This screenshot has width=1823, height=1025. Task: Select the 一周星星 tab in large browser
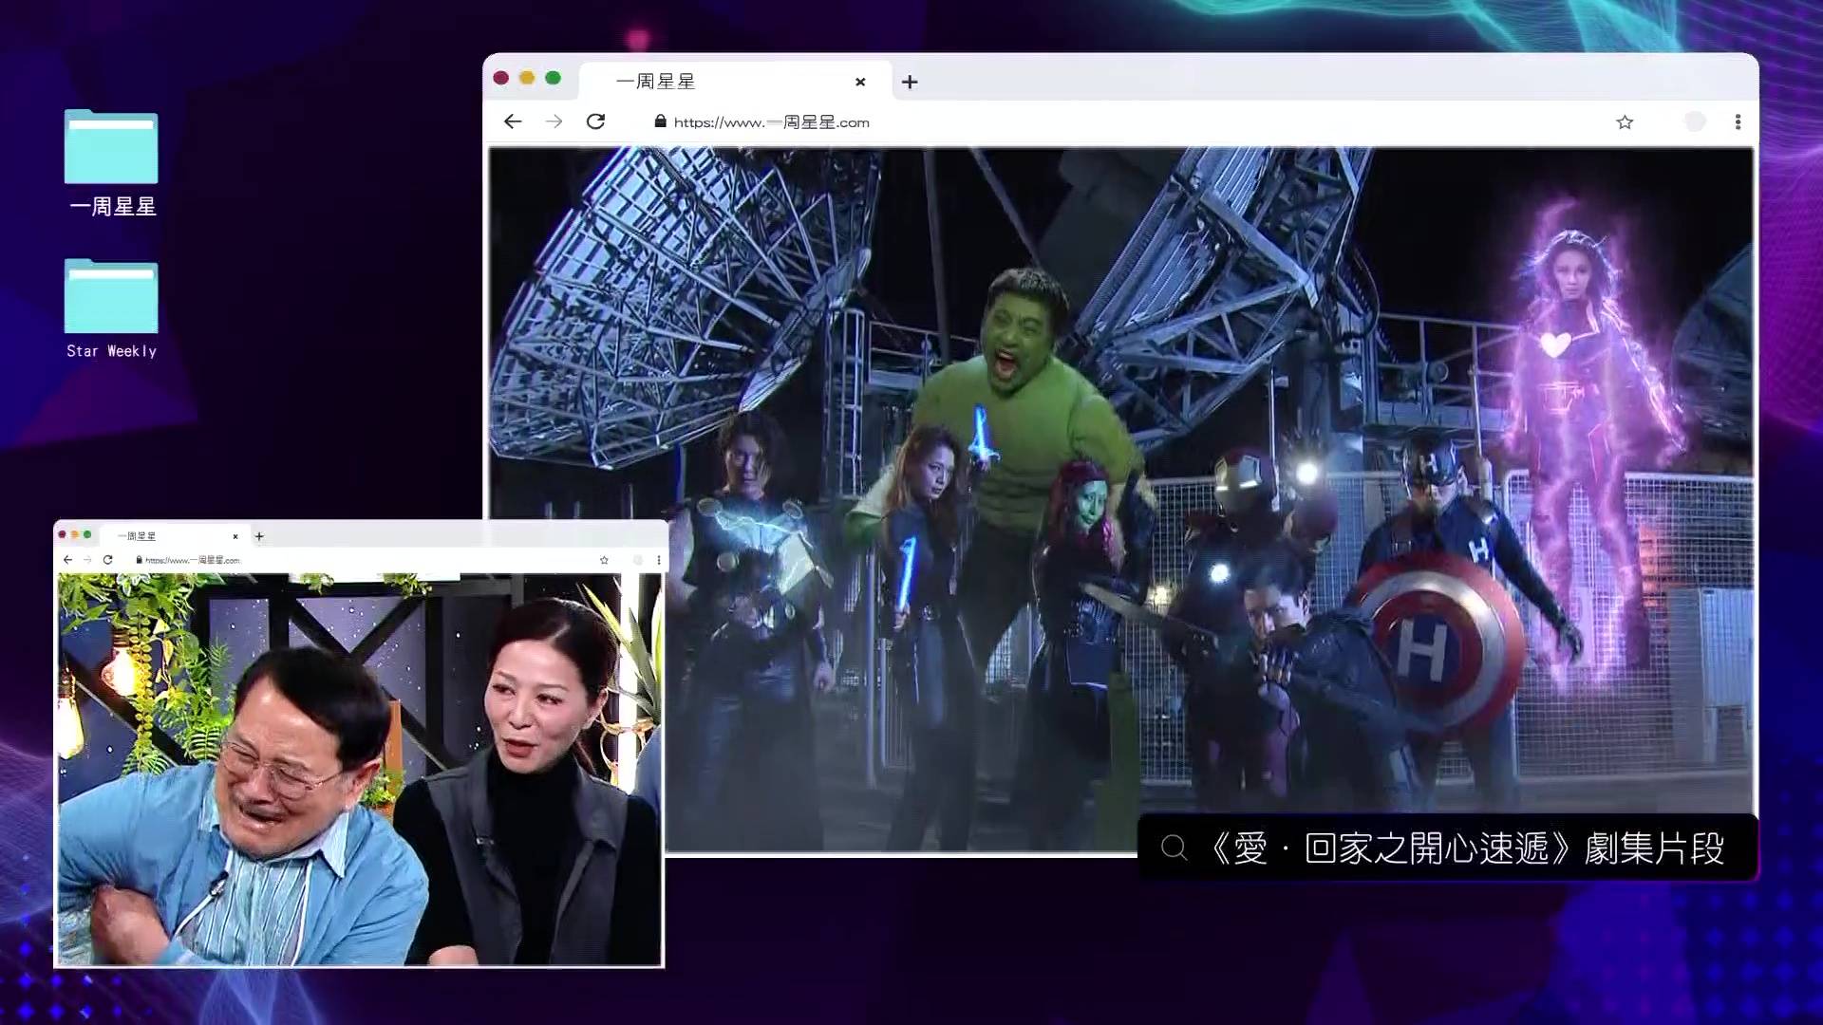point(735,82)
